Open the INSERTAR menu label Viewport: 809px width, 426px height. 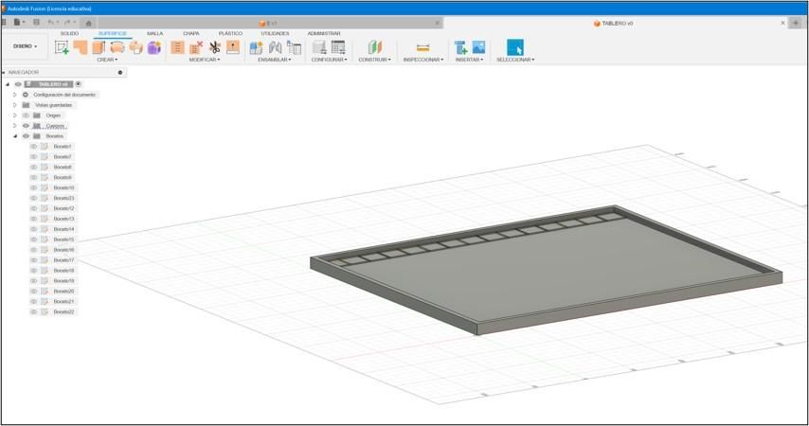coord(469,60)
